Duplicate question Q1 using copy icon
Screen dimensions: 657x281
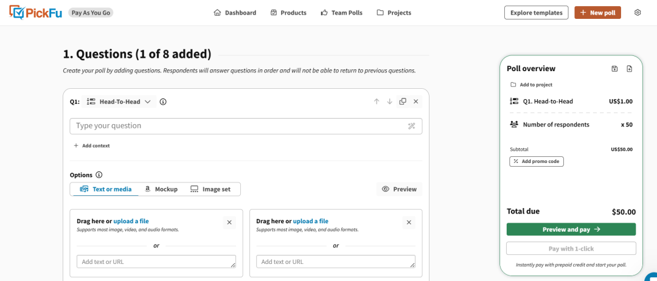(403, 102)
